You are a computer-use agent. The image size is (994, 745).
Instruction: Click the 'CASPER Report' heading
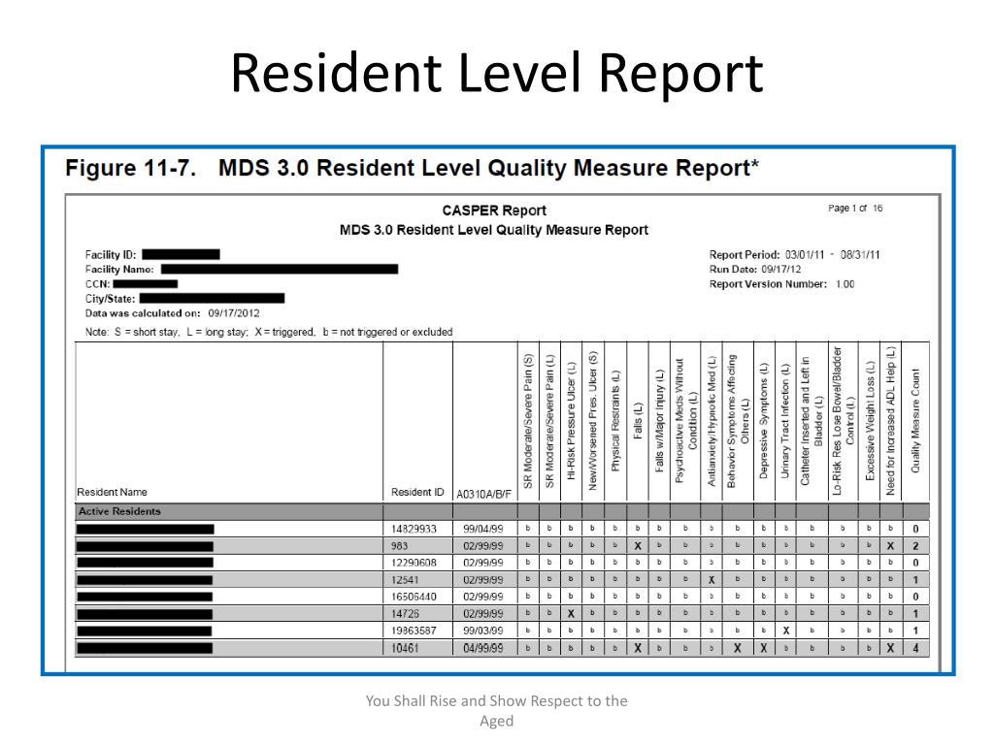click(x=494, y=211)
